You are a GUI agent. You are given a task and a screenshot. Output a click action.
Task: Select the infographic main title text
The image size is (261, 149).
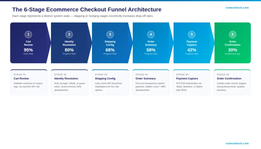87,9
